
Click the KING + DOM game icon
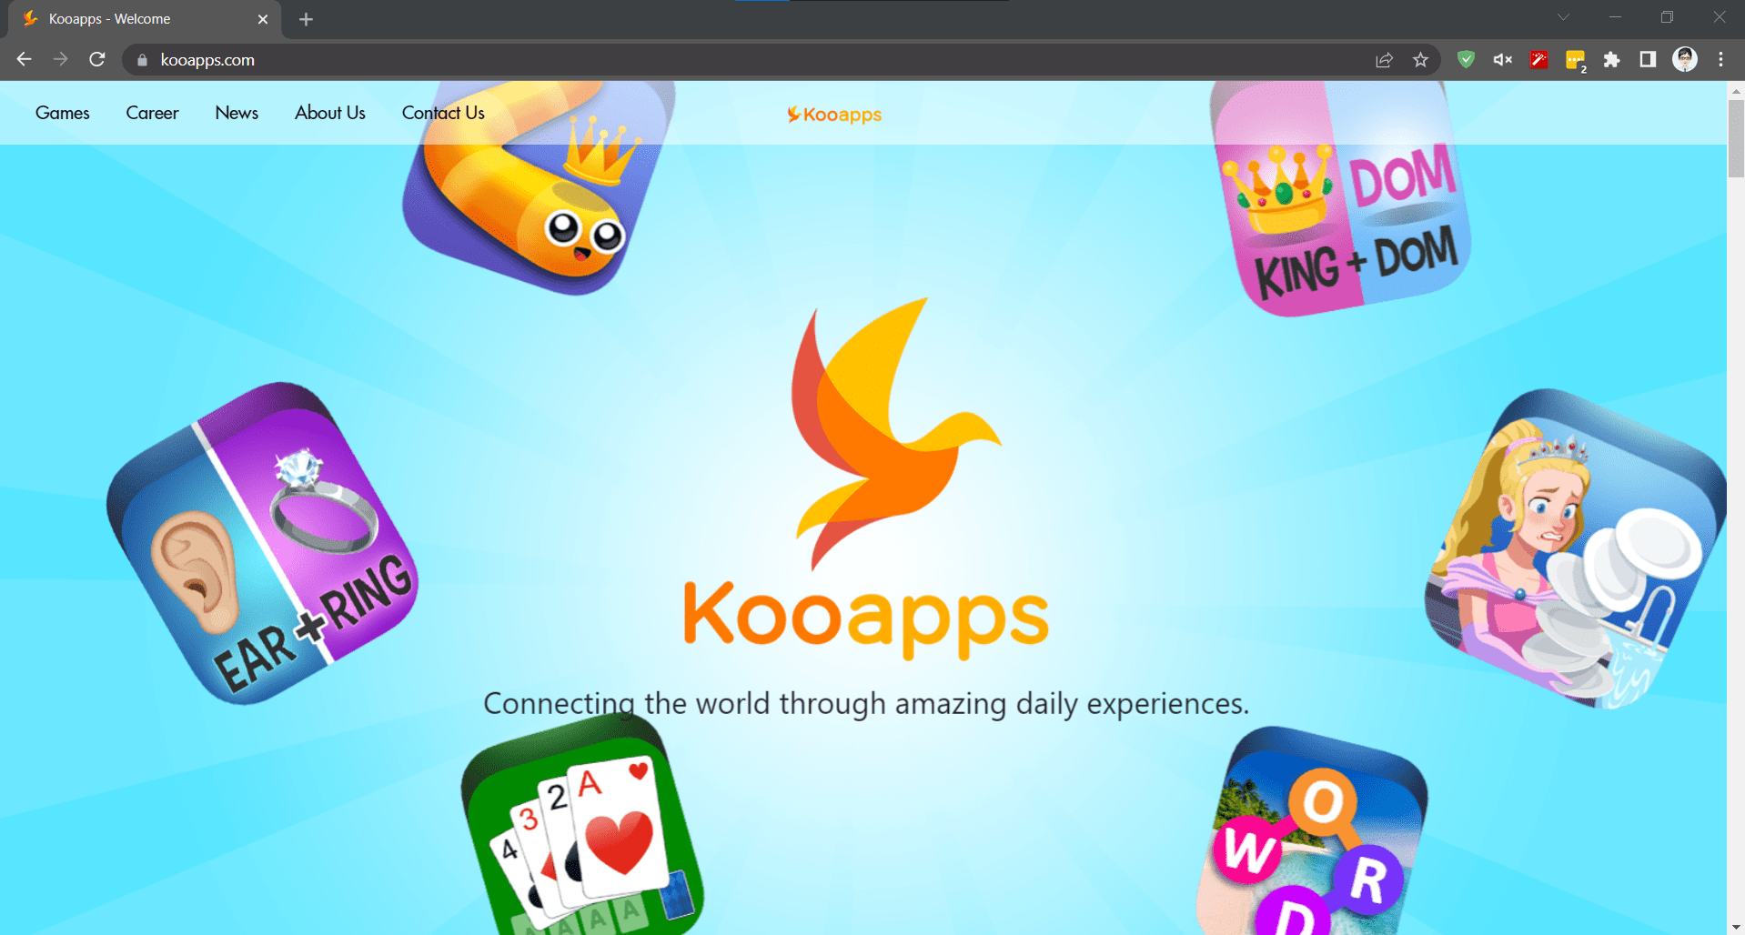click(x=1341, y=199)
